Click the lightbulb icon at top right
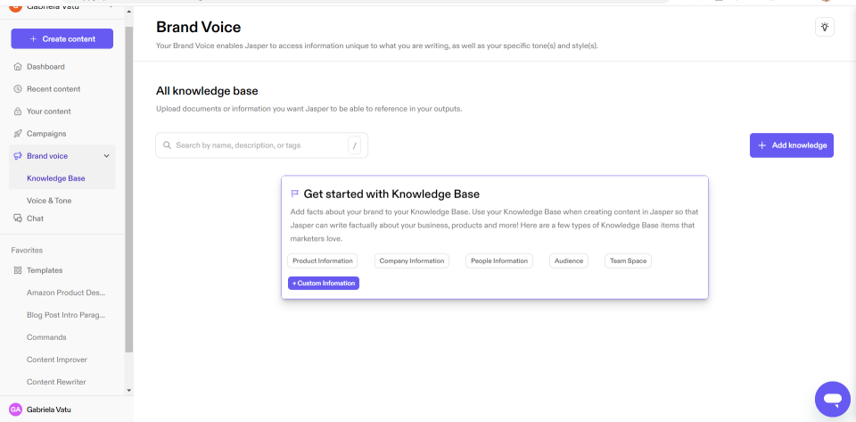Image resolution: width=856 pixels, height=422 pixels. tap(825, 28)
